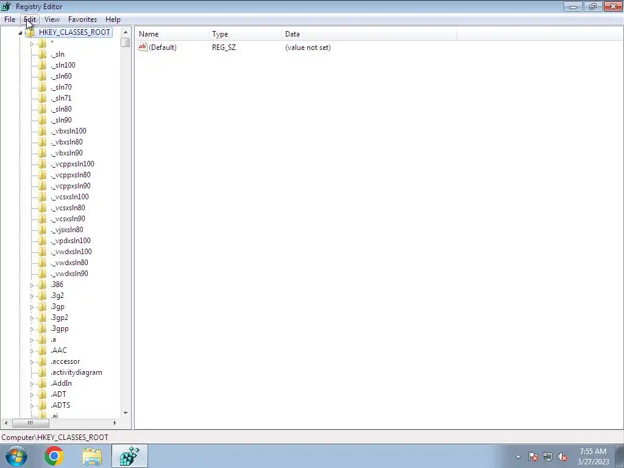Viewport: 624px width, 468px height.
Task: Expand the .ADT key
Action: 32,395
